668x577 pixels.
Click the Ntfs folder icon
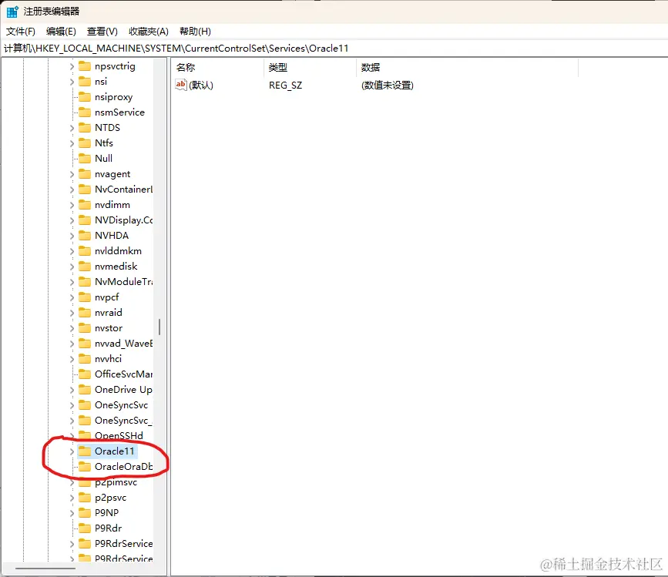click(x=85, y=143)
